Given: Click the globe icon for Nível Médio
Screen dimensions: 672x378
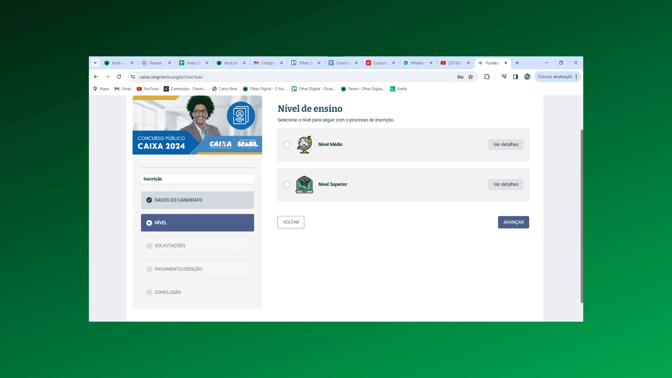Looking at the screenshot, I should pos(304,145).
